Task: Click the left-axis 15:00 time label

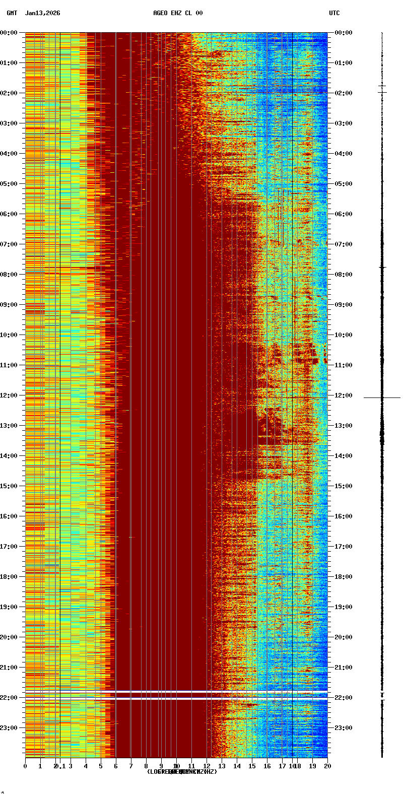Action: point(9,486)
